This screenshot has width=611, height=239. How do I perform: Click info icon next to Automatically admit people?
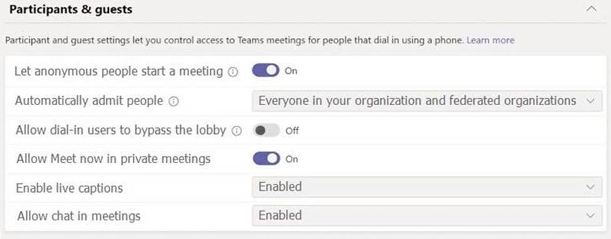tap(173, 101)
